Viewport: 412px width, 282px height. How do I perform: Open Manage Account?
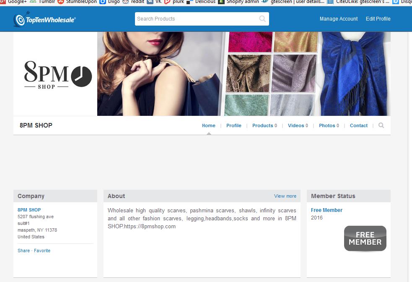click(338, 19)
